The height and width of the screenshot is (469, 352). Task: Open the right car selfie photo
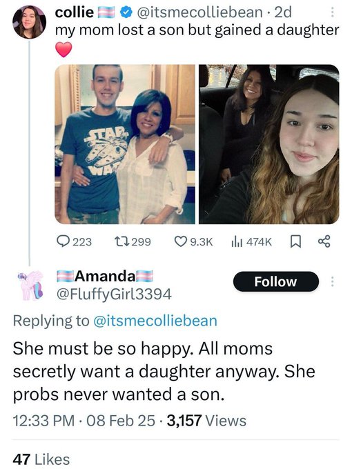coord(269,144)
